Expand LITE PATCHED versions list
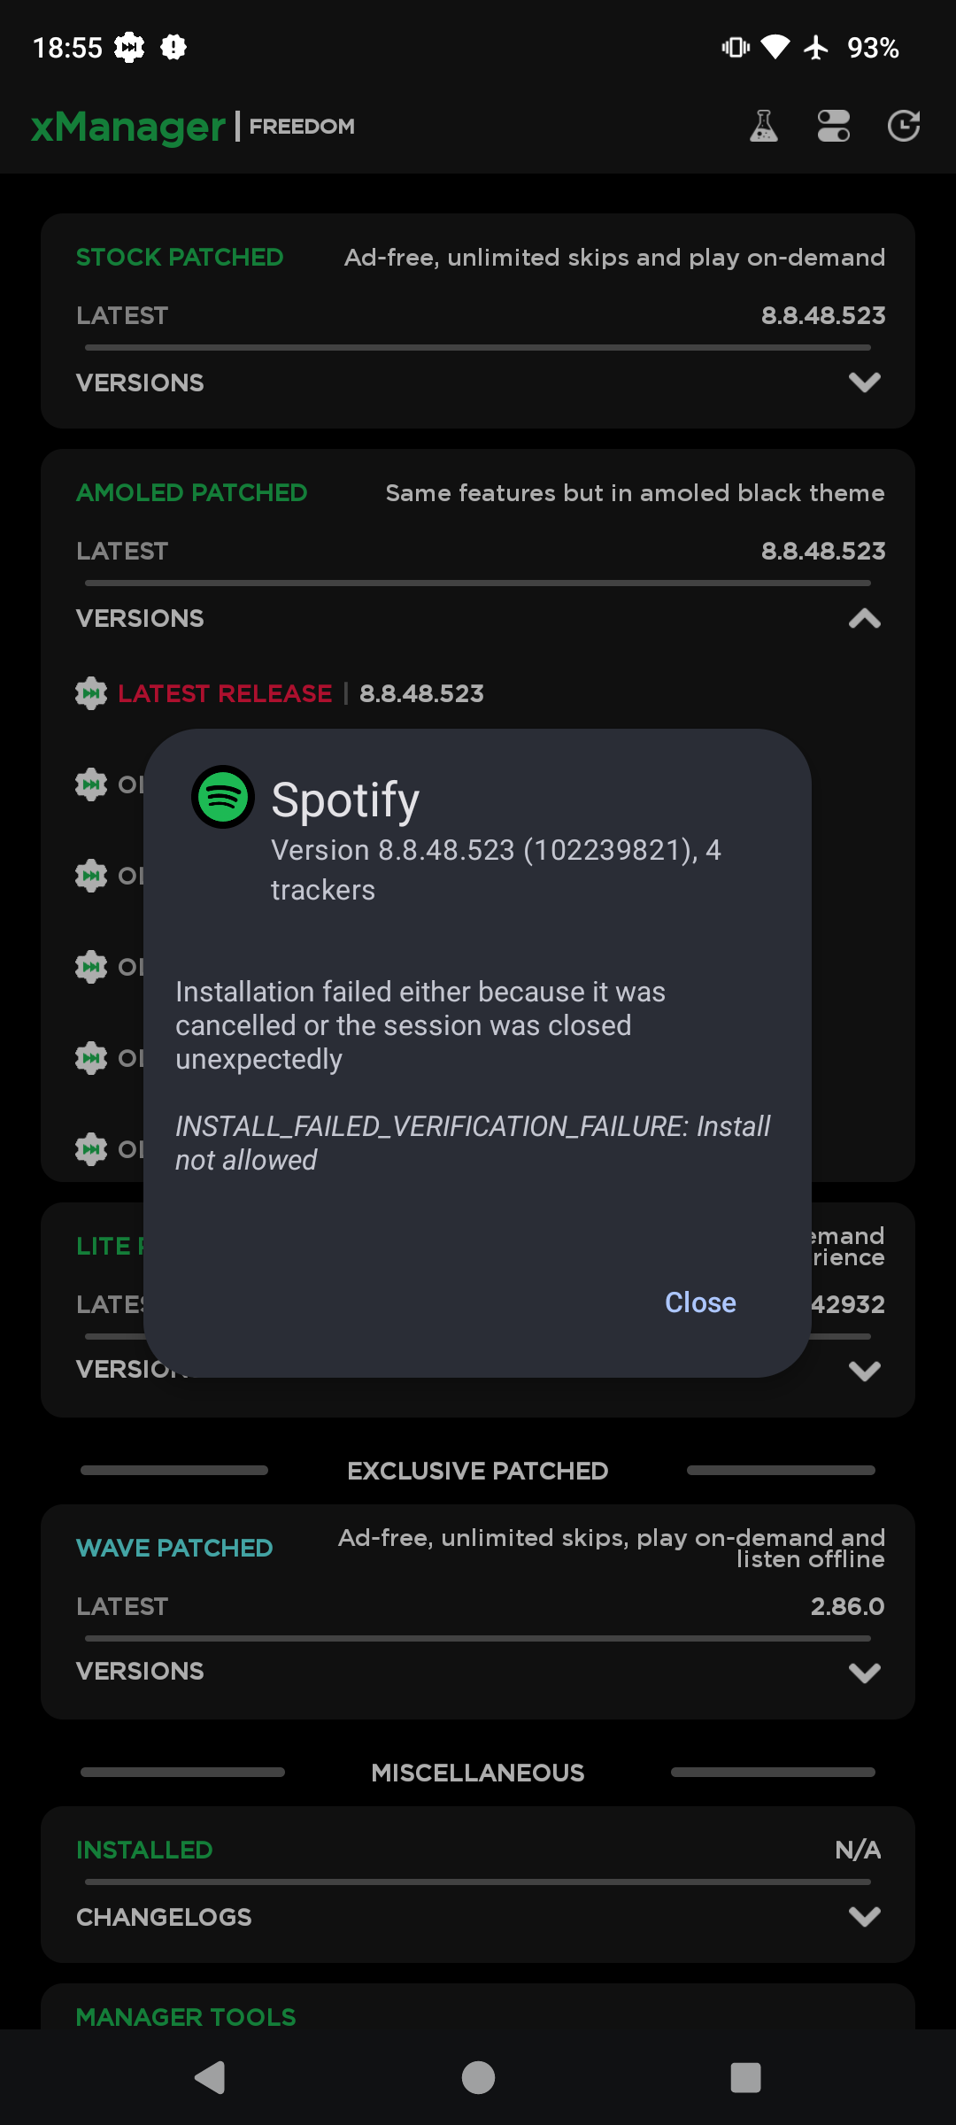Viewport: 956px width, 2125px height. [865, 1371]
